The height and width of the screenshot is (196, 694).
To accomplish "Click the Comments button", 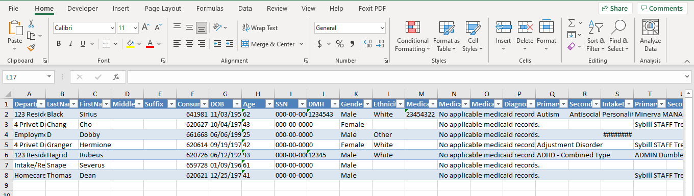I will pyautogui.click(x=662, y=8).
